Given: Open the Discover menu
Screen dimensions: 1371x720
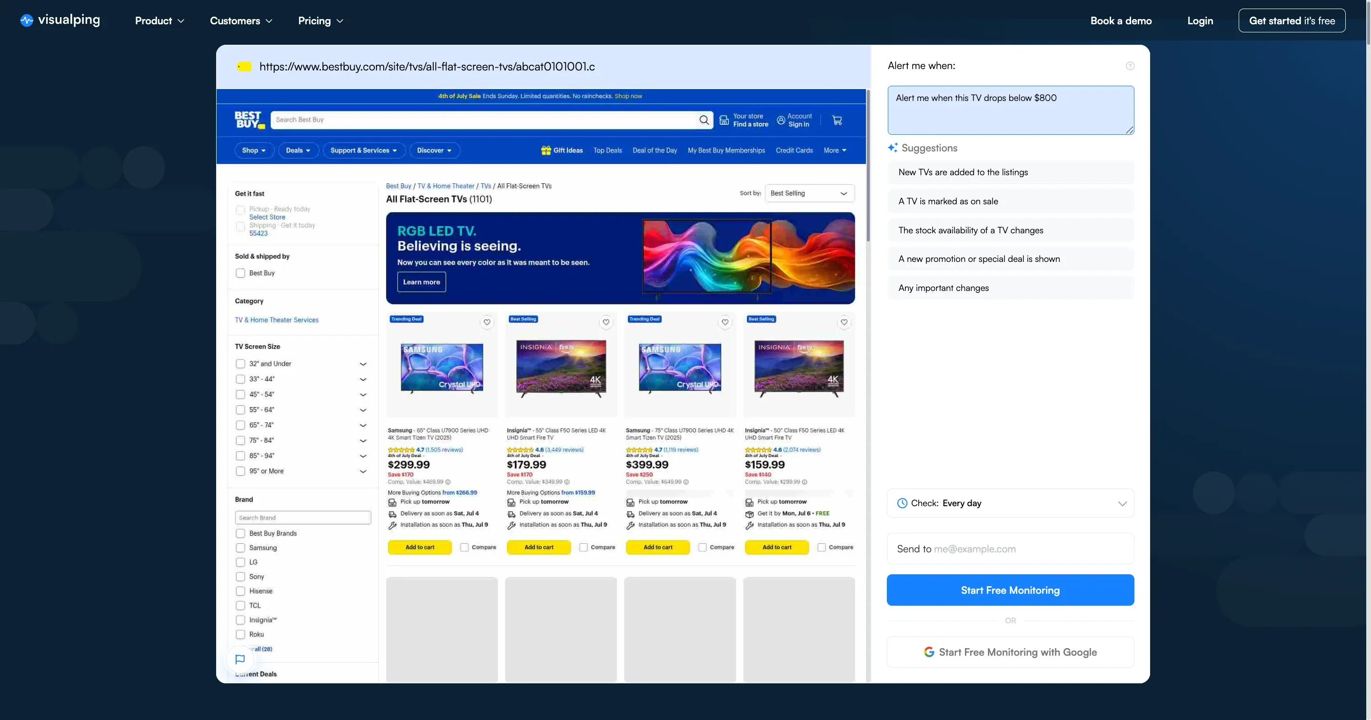Looking at the screenshot, I should [x=435, y=150].
